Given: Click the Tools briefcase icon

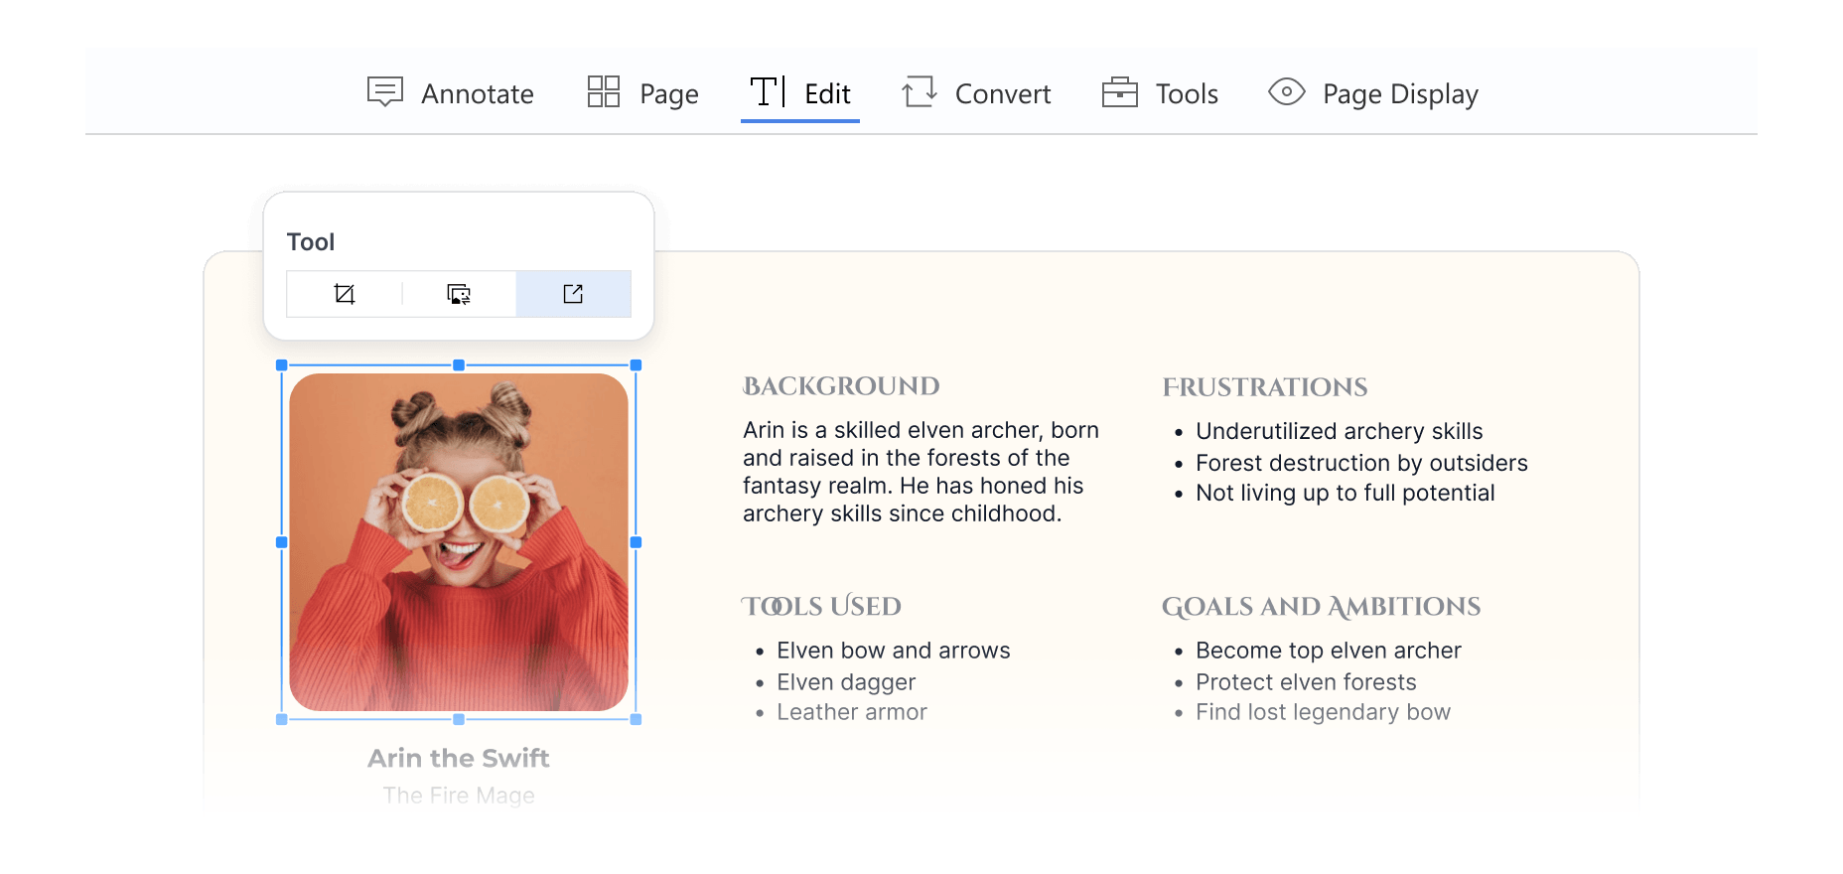Looking at the screenshot, I should [x=1120, y=92].
